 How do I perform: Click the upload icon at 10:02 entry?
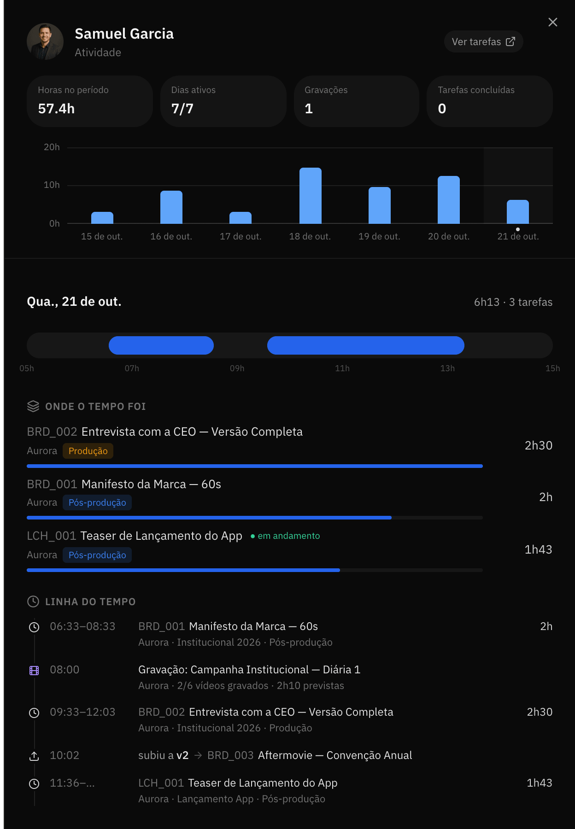(x=34, y=756)
